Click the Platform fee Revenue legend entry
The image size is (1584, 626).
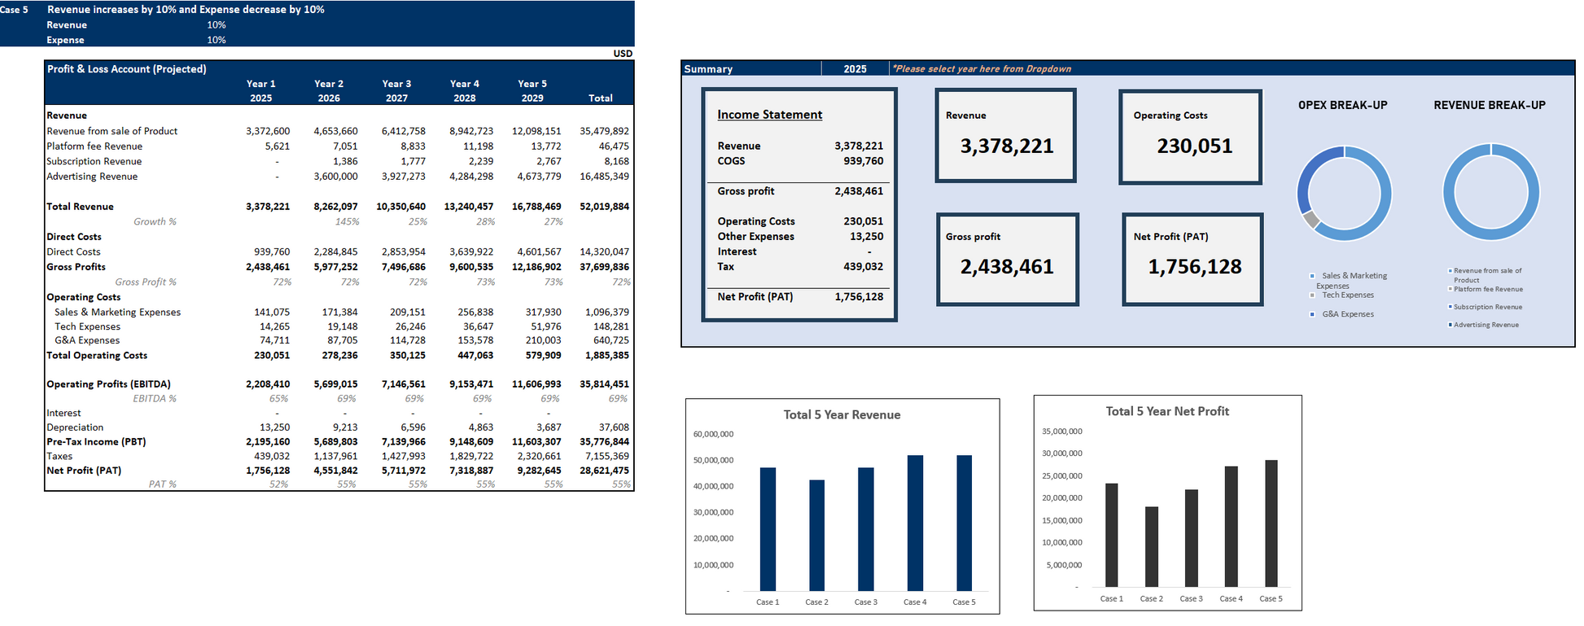1487,289
